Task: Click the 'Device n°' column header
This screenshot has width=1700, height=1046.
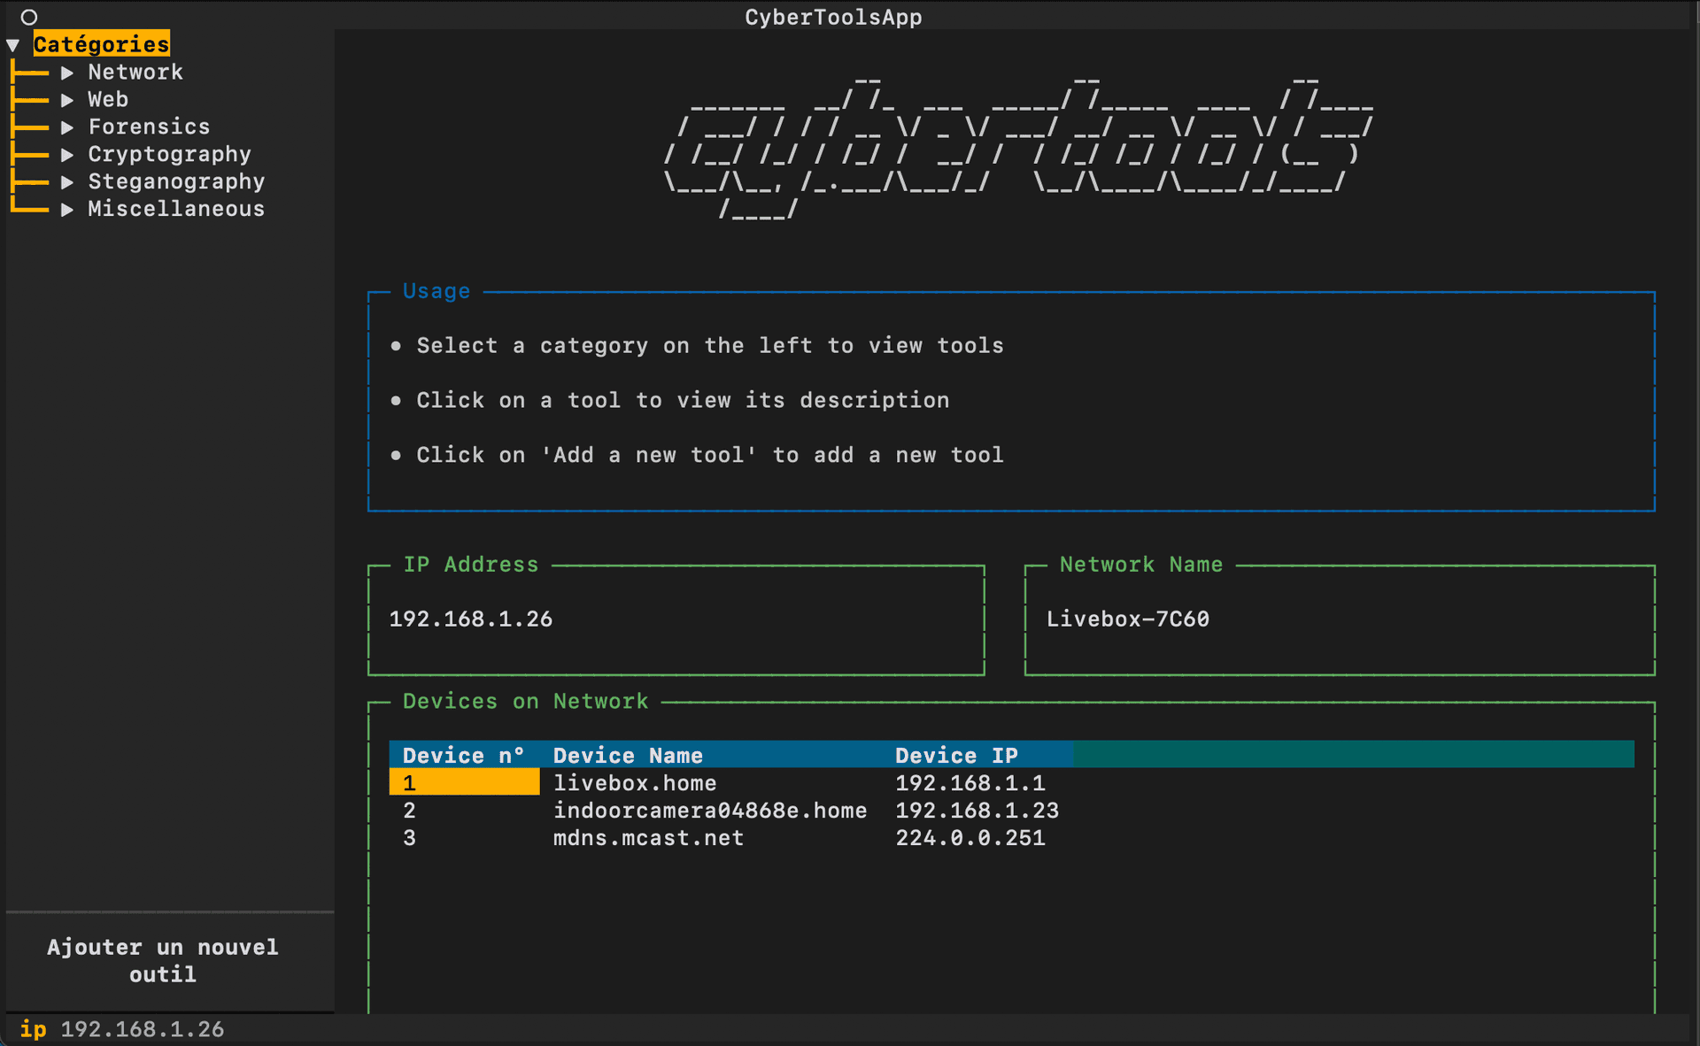Action: tap(464, 755)
